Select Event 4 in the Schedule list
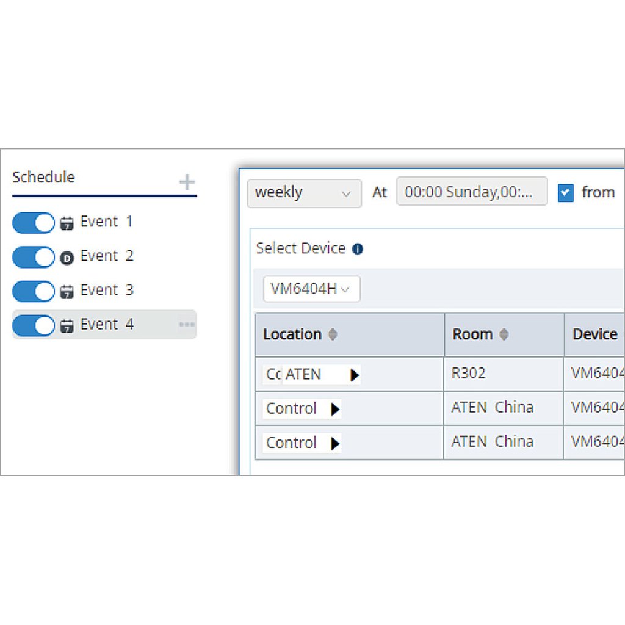This screenshot has width=625, height=625. 107,324
